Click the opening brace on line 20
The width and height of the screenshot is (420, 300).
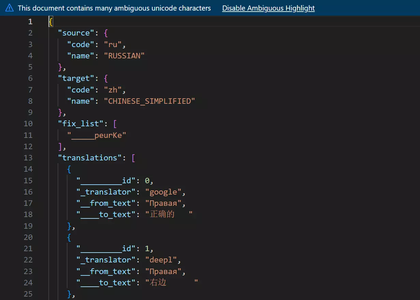69,237
